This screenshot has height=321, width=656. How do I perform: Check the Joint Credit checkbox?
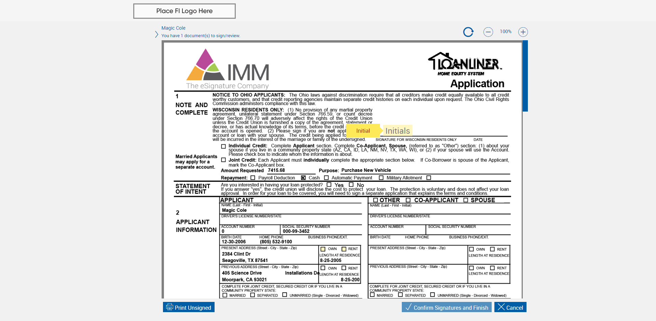pyautogui.click(x=223, y=160)
